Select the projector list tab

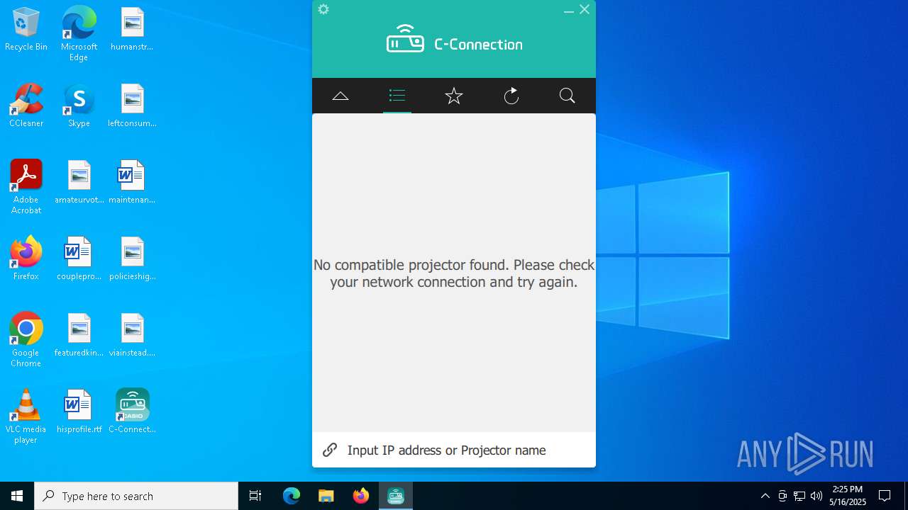pos(397,96)
